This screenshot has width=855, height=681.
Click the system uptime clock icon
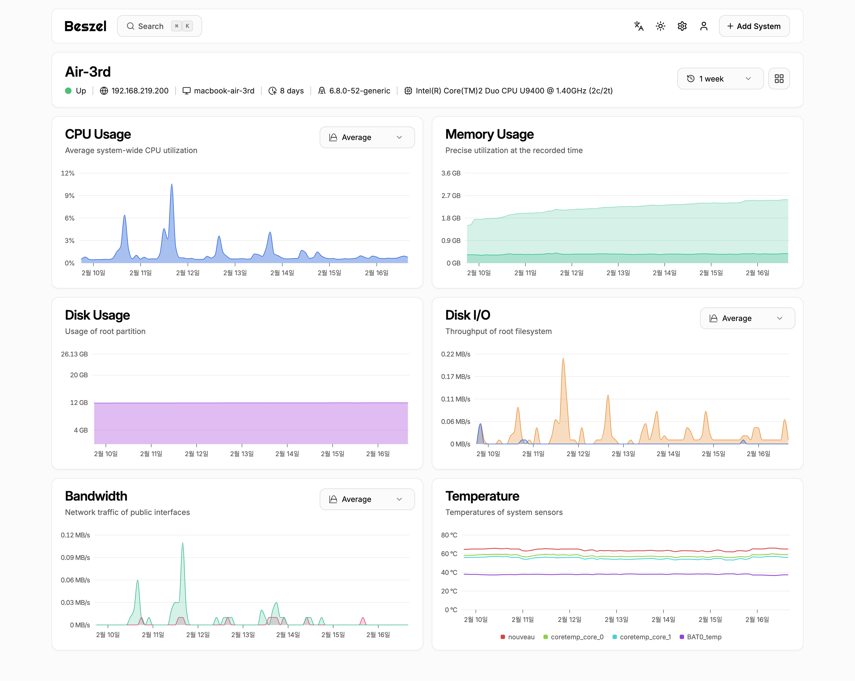click(x=272, y=91)
